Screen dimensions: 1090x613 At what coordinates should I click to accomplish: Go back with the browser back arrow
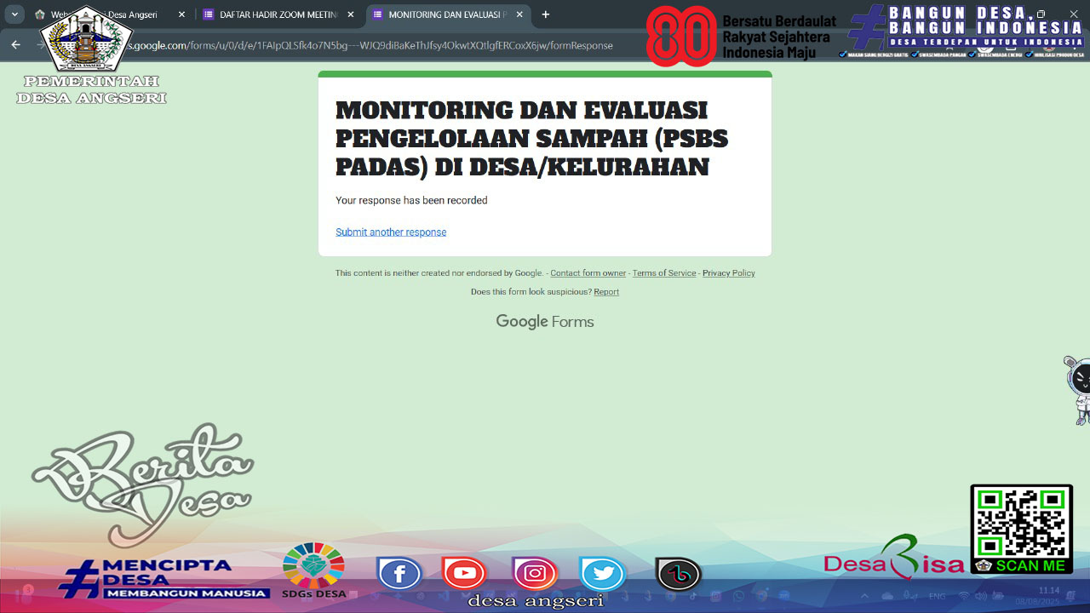coord(15,45)
